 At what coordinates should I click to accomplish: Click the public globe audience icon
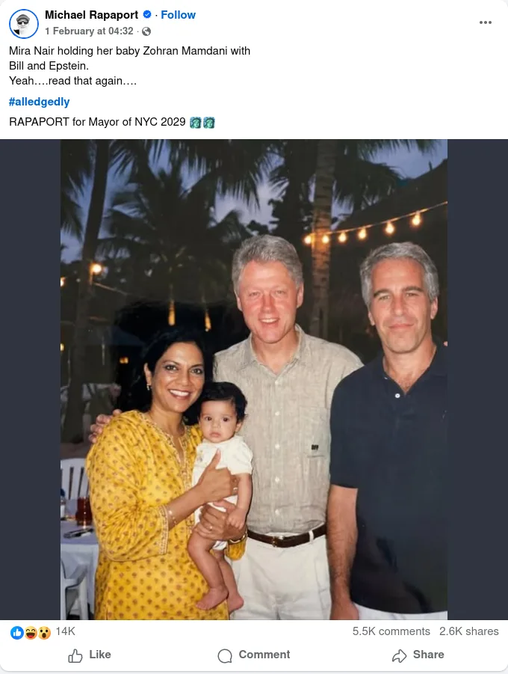pyautogui.click(x=146, y=31)
